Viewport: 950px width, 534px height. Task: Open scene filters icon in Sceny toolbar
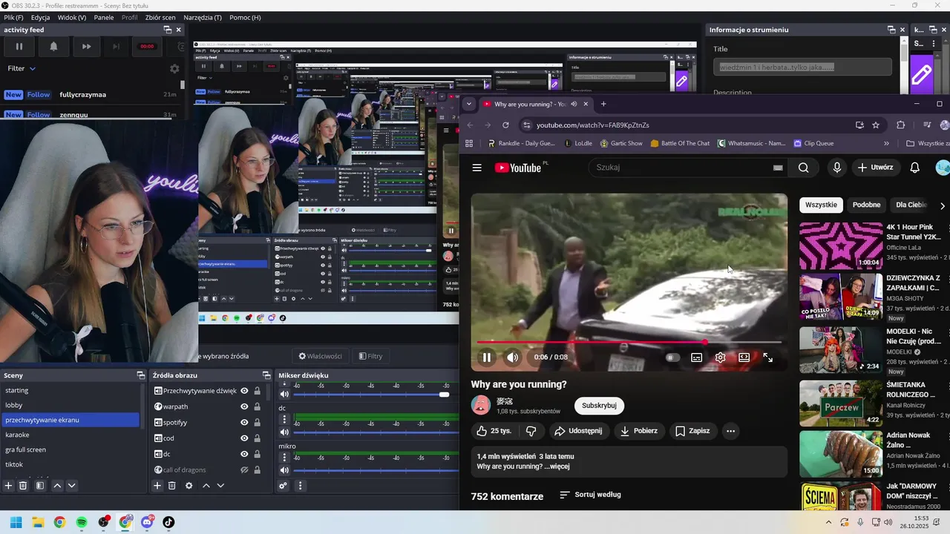[x=40, y=486]
